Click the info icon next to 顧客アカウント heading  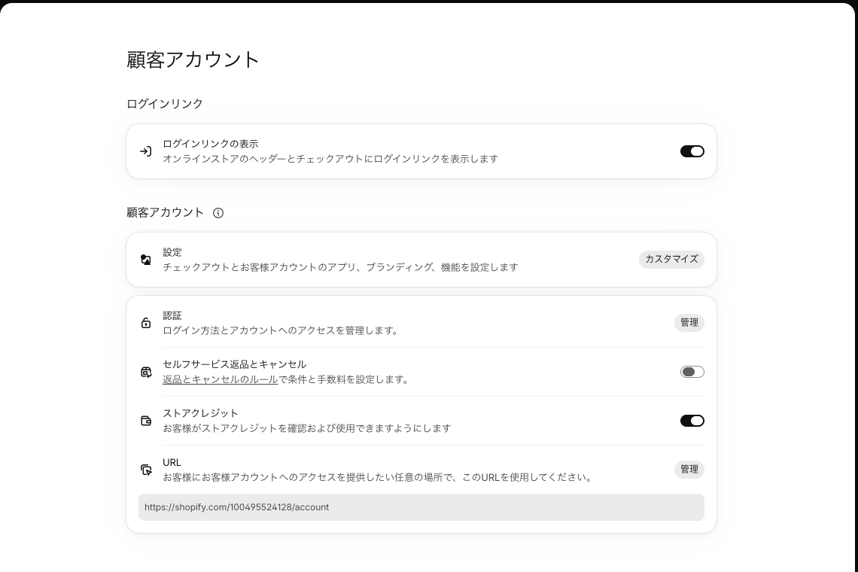[218, 213]
